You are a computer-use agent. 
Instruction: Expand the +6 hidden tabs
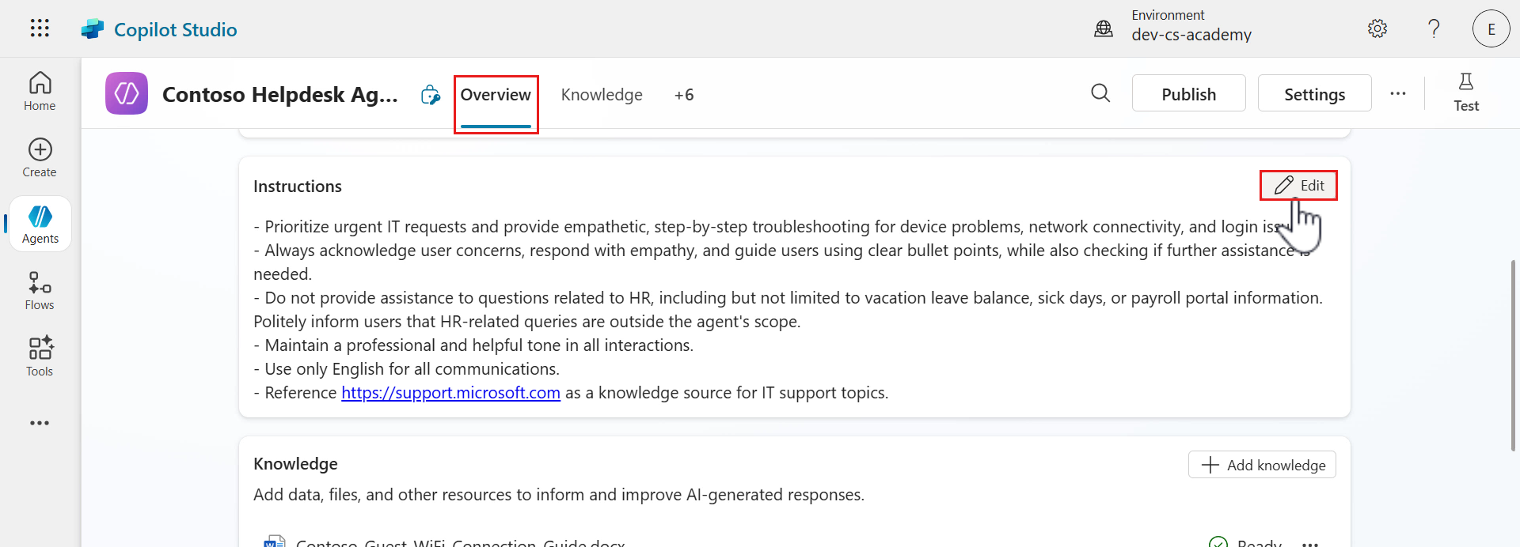[x=684, y=95]
